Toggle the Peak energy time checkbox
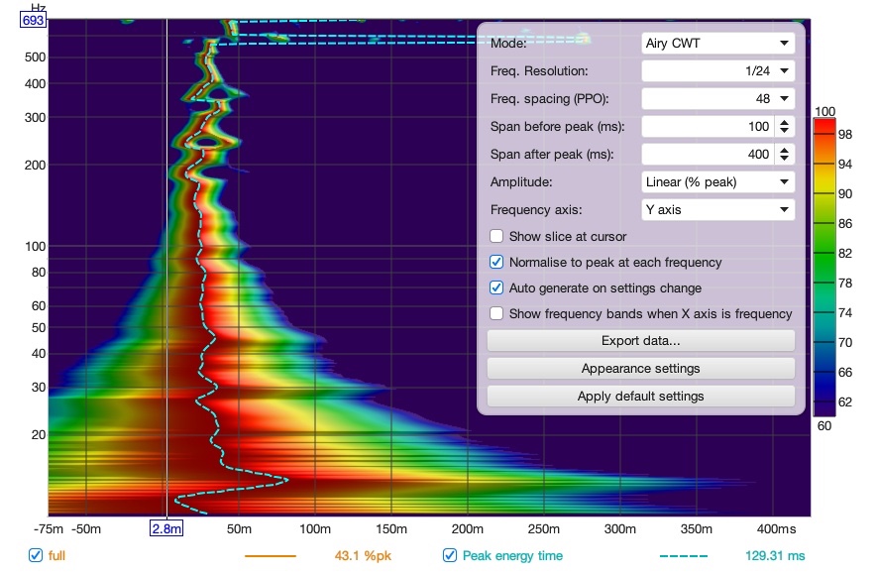The image size is (876, 574). [x=450, y=555]
